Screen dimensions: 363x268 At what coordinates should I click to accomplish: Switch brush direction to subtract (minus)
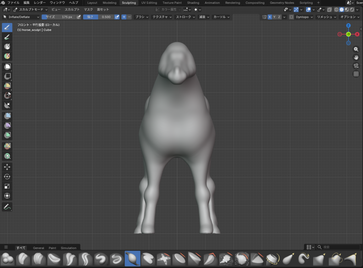129,17
